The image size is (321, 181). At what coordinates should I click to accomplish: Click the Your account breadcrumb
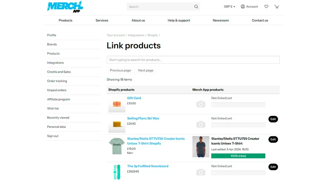[116, 35]
